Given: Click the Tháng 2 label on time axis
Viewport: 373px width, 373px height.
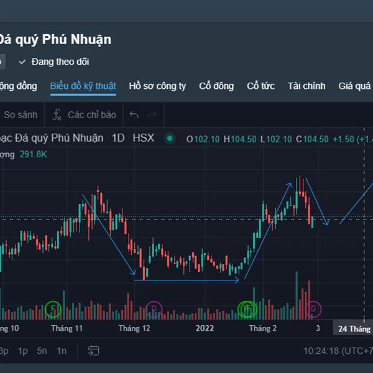Looking at the screenshot, I should [263, 328].
